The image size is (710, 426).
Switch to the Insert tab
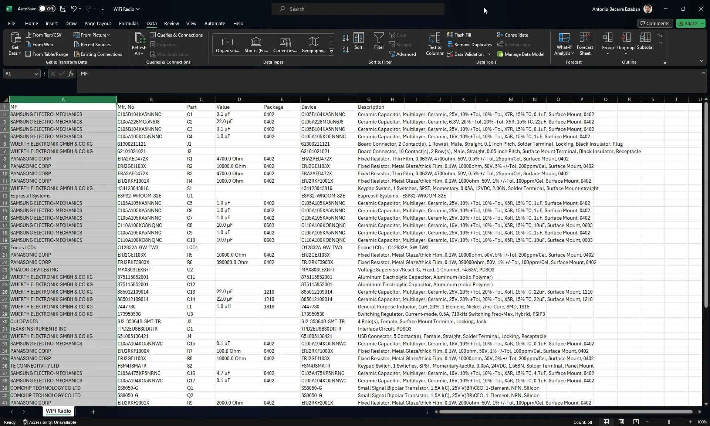click(52, 23)
